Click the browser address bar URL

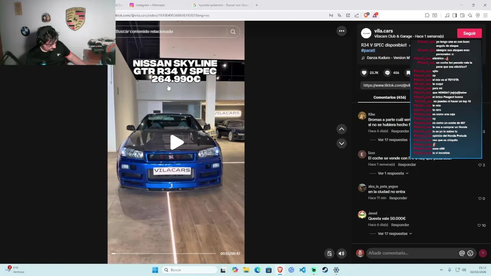162,15
